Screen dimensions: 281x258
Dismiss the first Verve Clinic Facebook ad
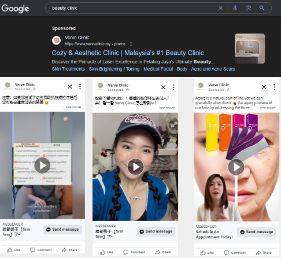pos(70,87)
